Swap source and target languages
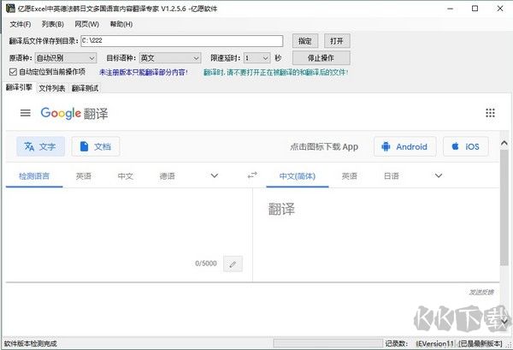This screenshot has height=350, width=513. (x=252, y=175)
